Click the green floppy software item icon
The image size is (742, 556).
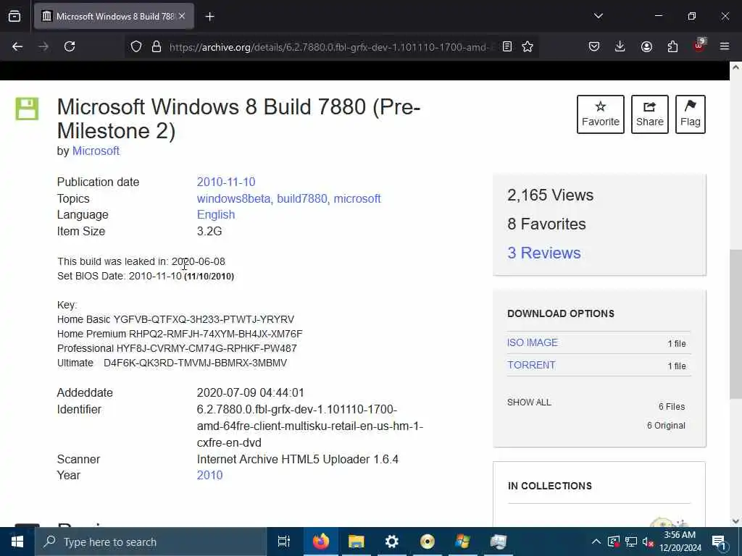[x=27, y=109]
